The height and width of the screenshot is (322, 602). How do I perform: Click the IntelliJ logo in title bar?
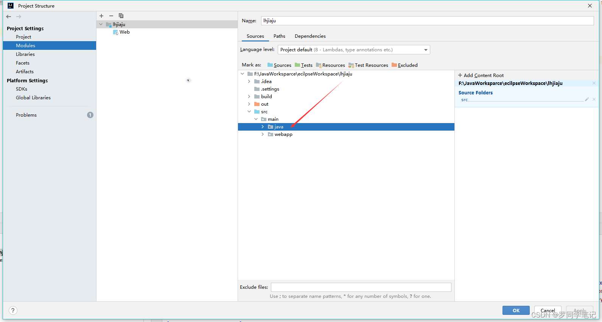coord(11,6)
